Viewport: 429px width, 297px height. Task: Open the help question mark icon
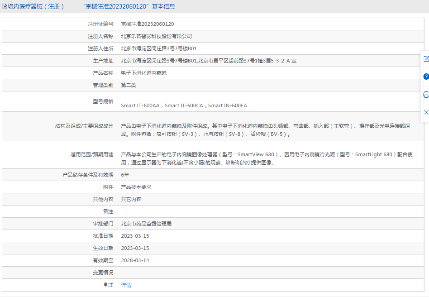click(426, 77)
